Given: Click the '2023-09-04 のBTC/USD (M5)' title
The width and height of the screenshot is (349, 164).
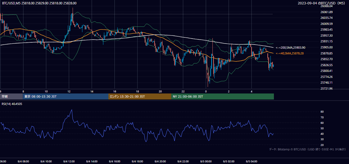Looking at the screenshot, I should point(322,3).
